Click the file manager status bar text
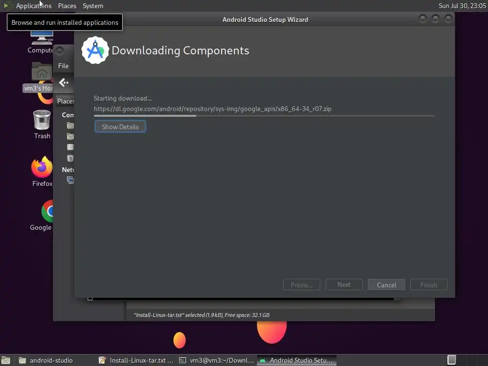The height and width of the screenshot is (366, 488). 202,315
